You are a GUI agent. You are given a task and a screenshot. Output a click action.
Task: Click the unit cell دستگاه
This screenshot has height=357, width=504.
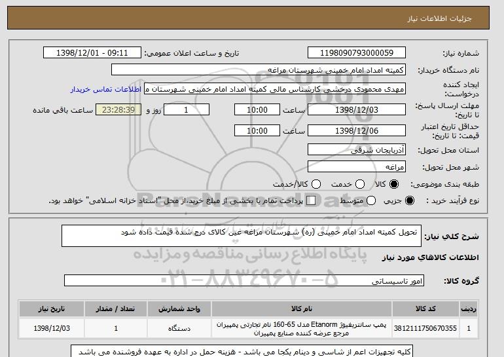pos(179,328)
